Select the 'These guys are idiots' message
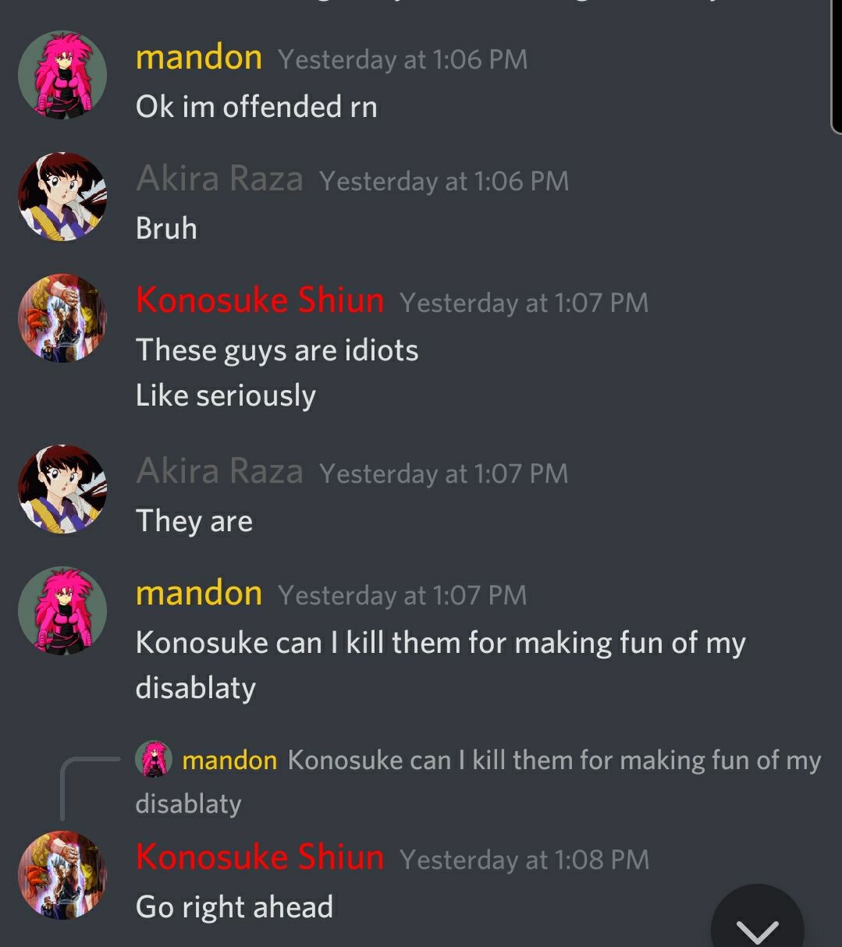 point(277,350)
